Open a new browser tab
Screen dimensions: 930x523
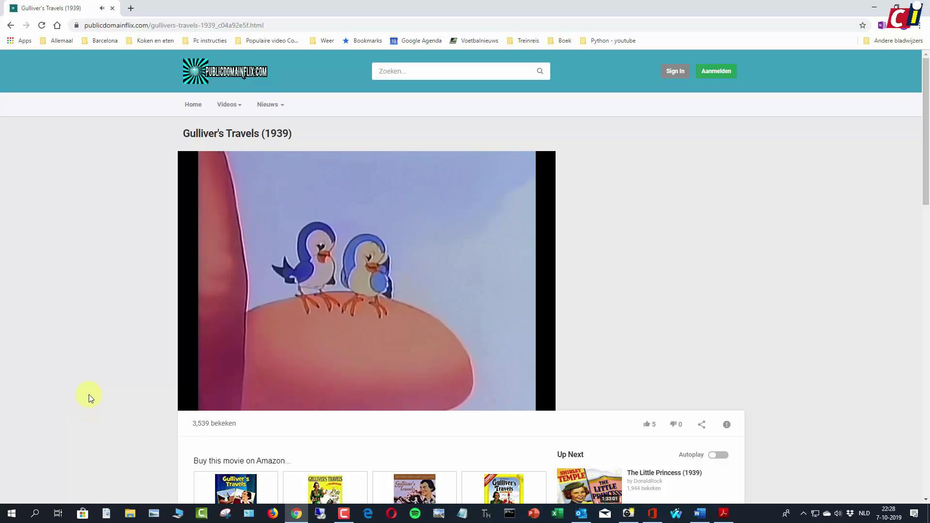131,8
